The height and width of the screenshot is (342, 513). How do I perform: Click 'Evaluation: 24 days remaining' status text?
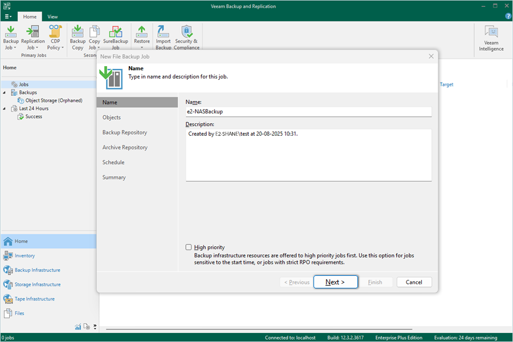(x=466, y=338)
